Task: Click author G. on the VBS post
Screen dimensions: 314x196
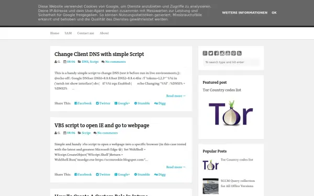Action: [x=59, y=133]
